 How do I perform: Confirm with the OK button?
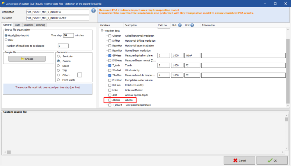click(272, 160)
